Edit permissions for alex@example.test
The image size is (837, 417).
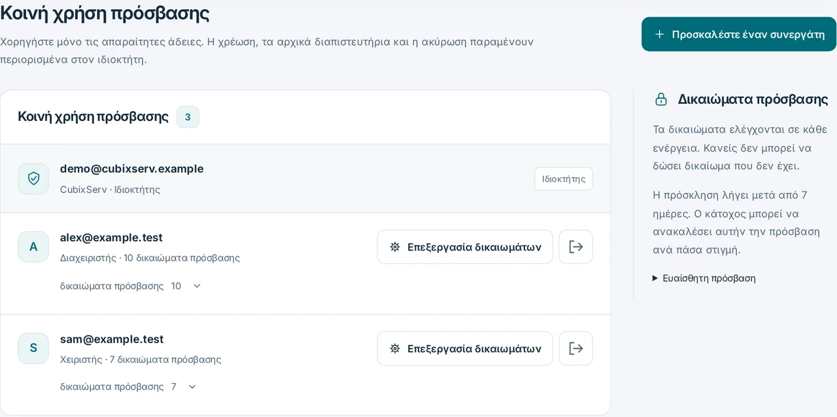(465, 247)
